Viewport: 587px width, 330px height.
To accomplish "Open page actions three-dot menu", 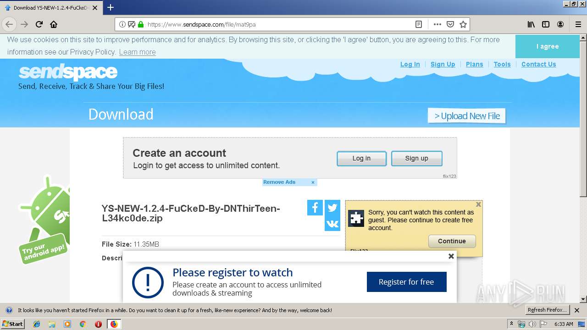I will [x=437, y=24].
